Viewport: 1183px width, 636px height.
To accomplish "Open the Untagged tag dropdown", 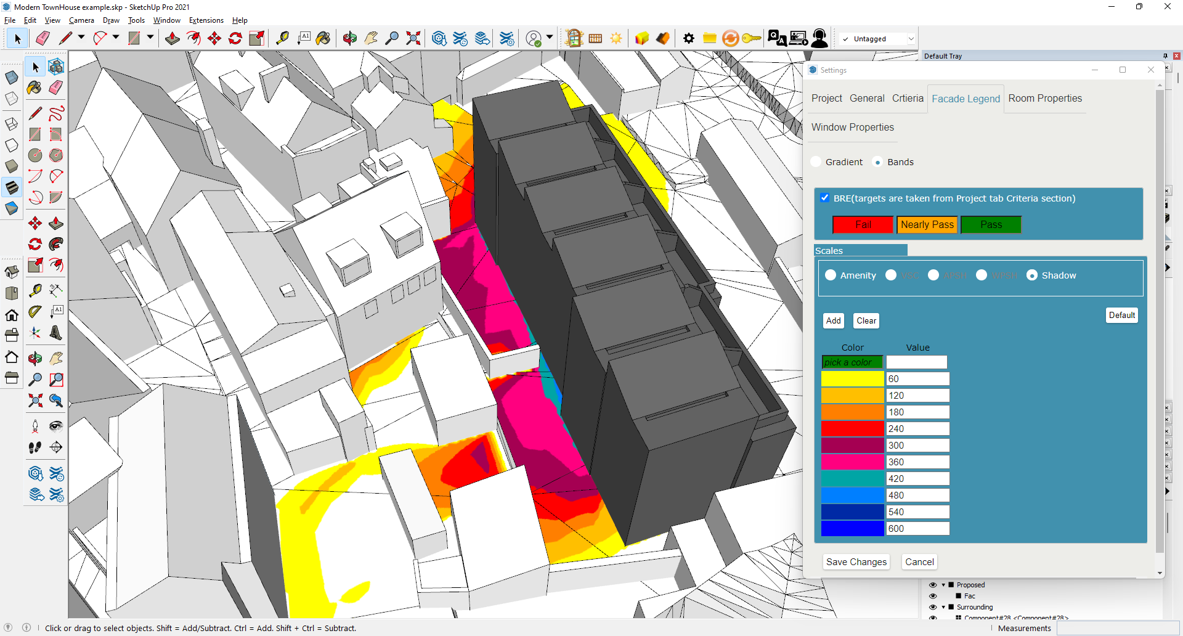I will [911, 38].
